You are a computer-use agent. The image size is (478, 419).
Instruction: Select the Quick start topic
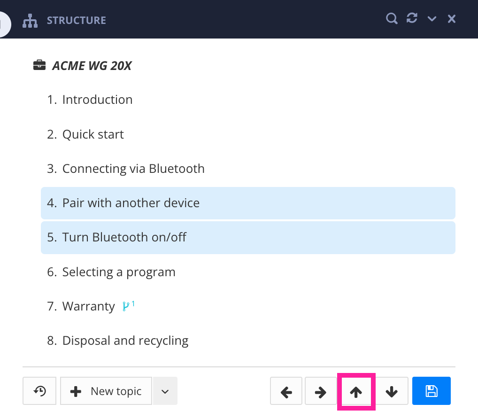(x=93, y=134)
